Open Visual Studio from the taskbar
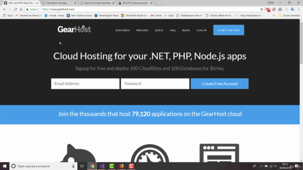 coord(102,166)
